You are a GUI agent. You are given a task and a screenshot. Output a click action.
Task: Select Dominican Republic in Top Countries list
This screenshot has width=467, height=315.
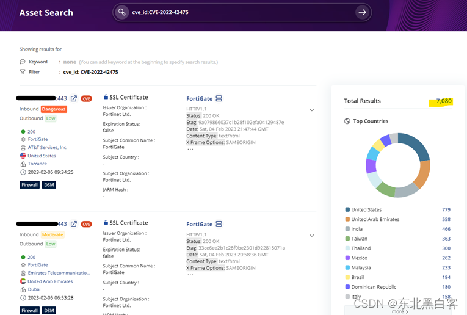[x=374, y=287]
